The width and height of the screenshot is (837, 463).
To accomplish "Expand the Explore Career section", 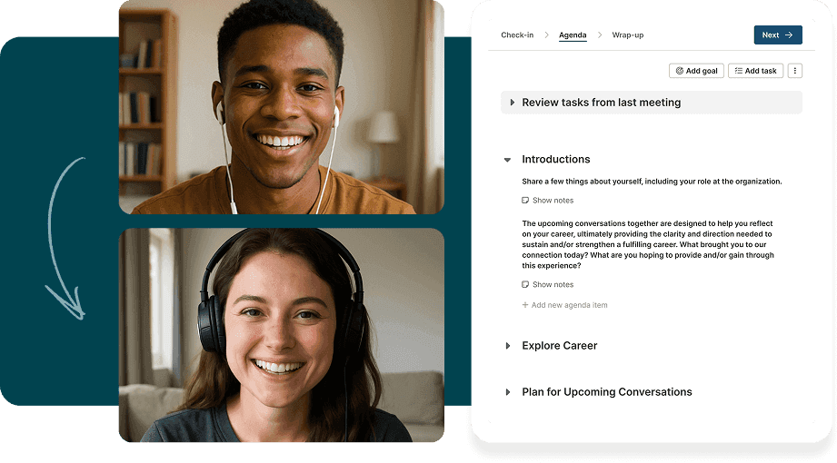I will point(508,346).
